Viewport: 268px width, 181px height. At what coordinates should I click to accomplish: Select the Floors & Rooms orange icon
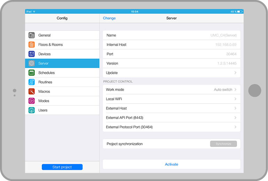pyautogui.click(x=32, y=45)
